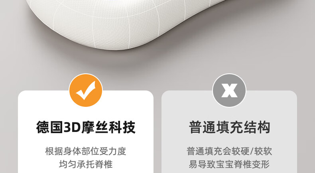Click the "3D" characters in left heading

[72, 128]
